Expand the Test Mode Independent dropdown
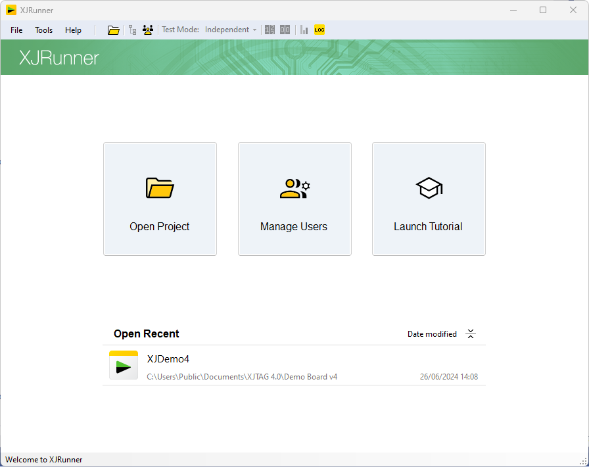Image resolution: width=589 pixels, height=467 pixels. point(231,30)
